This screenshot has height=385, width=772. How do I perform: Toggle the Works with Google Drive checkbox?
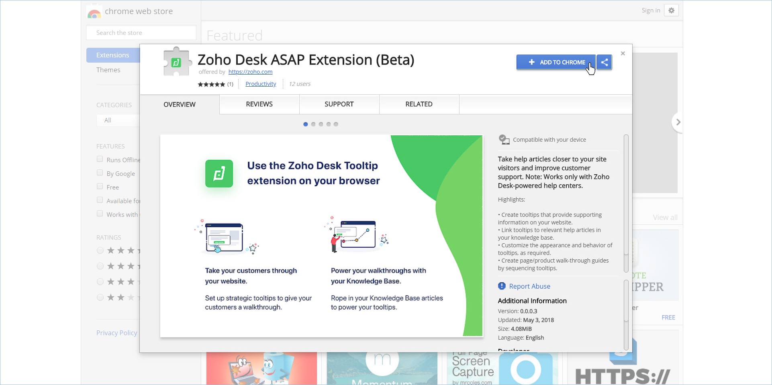click(x=100, y=214)
